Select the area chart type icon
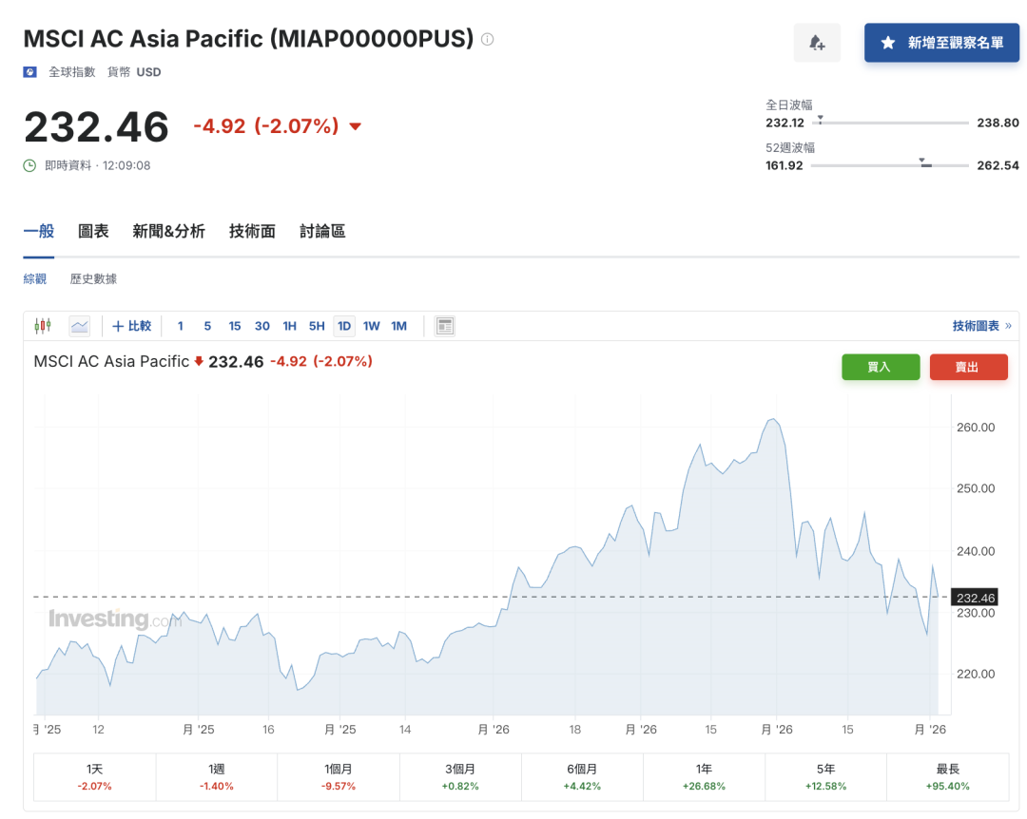The image size is (1027, 819). coord(80,326)
